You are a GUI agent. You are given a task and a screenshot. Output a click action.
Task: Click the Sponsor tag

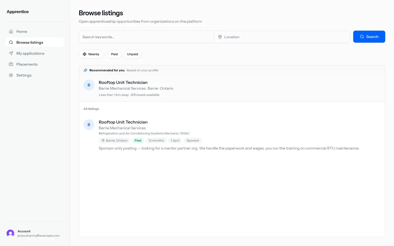click(x=193, y=140)
